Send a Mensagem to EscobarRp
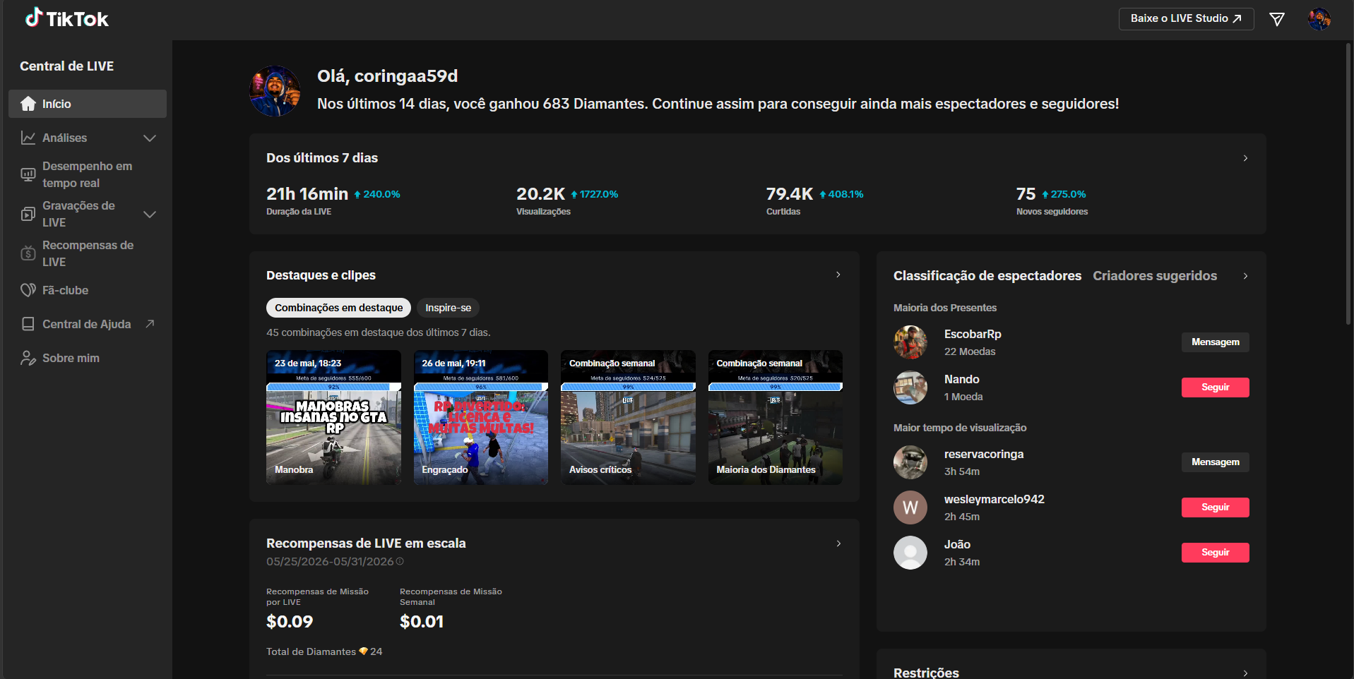 (1216, 342)
